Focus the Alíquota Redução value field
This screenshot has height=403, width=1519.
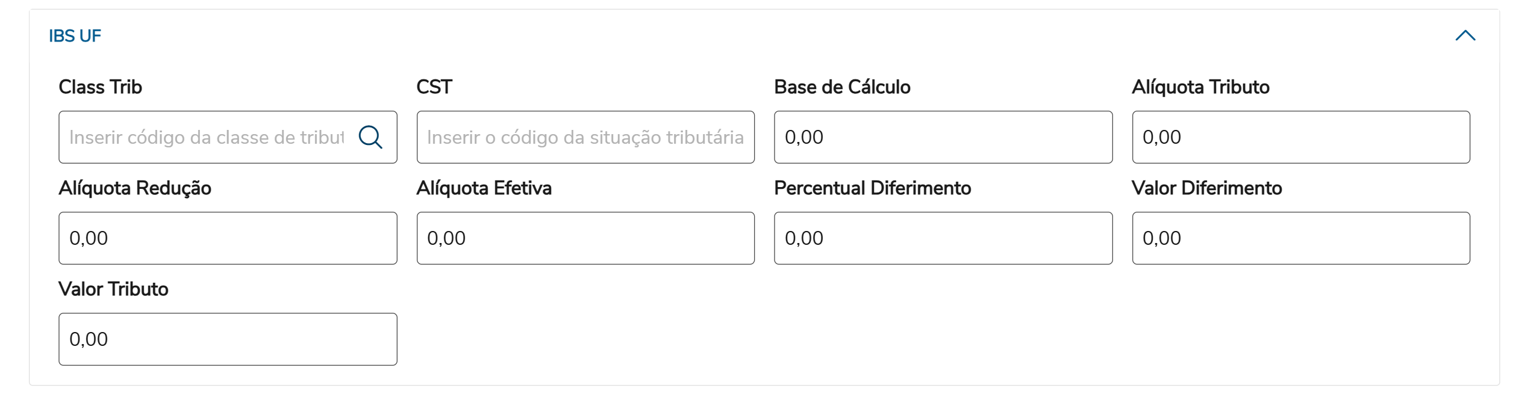[x=228, y=238]
